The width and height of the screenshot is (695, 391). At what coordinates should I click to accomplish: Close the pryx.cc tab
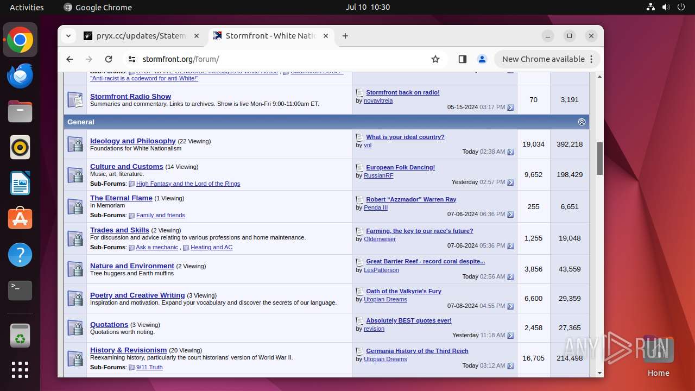(197, 36)
